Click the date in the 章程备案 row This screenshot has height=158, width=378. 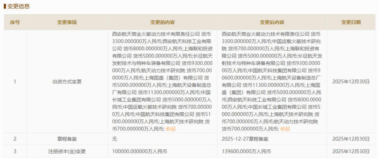(x=351, y=139)
